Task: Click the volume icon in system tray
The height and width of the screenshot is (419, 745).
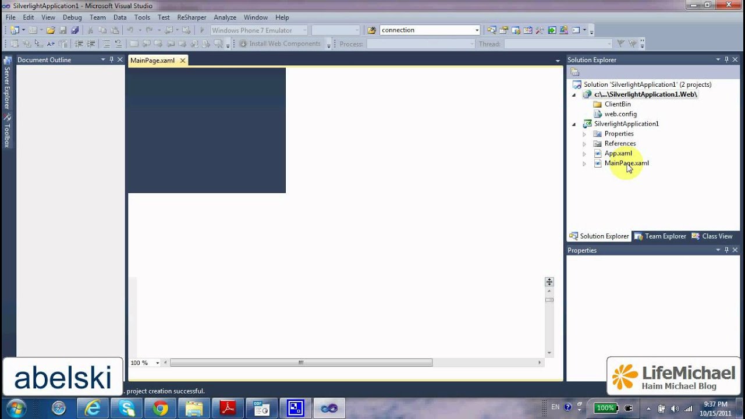Action: coord(675,409)
